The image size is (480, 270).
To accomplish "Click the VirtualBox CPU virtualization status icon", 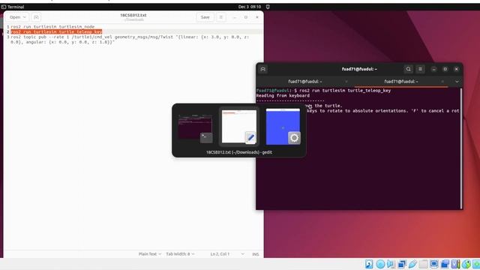I will [x=455, y=264].
